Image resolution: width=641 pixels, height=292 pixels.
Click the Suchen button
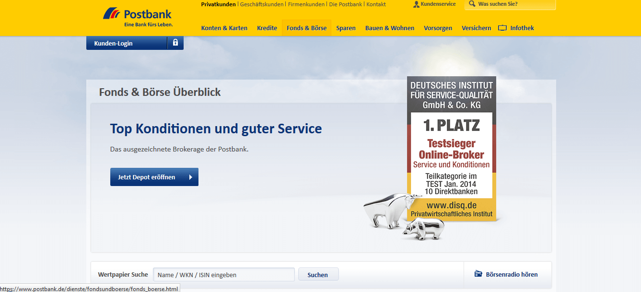(318, 275)
